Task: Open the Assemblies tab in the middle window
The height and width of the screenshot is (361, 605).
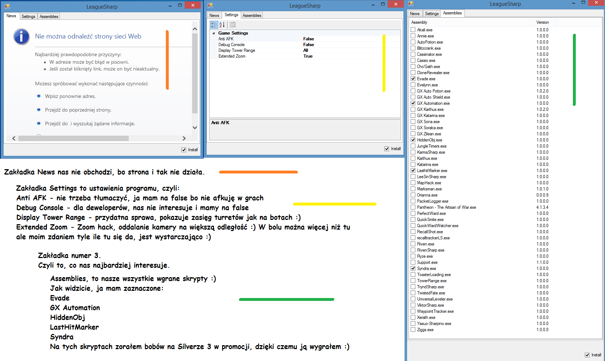Action: (252, 15)
